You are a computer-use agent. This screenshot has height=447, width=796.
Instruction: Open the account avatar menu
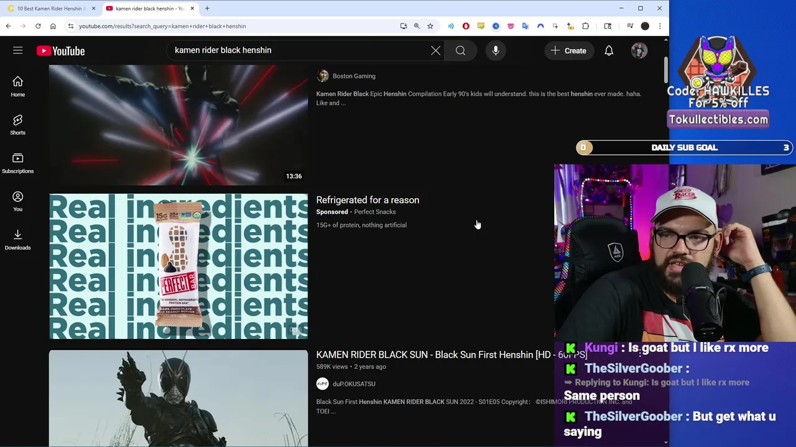click(639, 50)
